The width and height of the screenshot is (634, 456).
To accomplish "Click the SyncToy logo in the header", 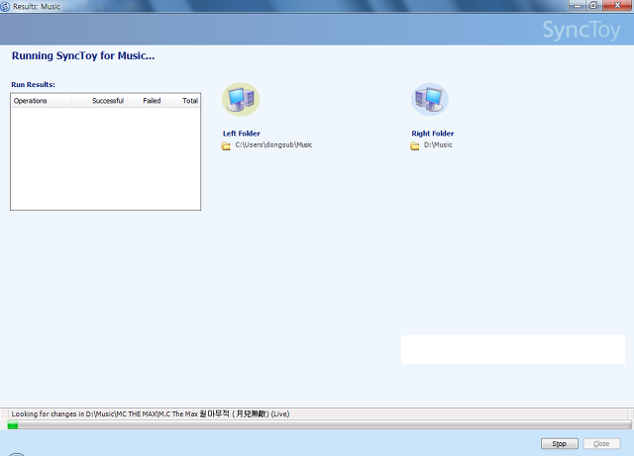I will (x=582, y=31).
